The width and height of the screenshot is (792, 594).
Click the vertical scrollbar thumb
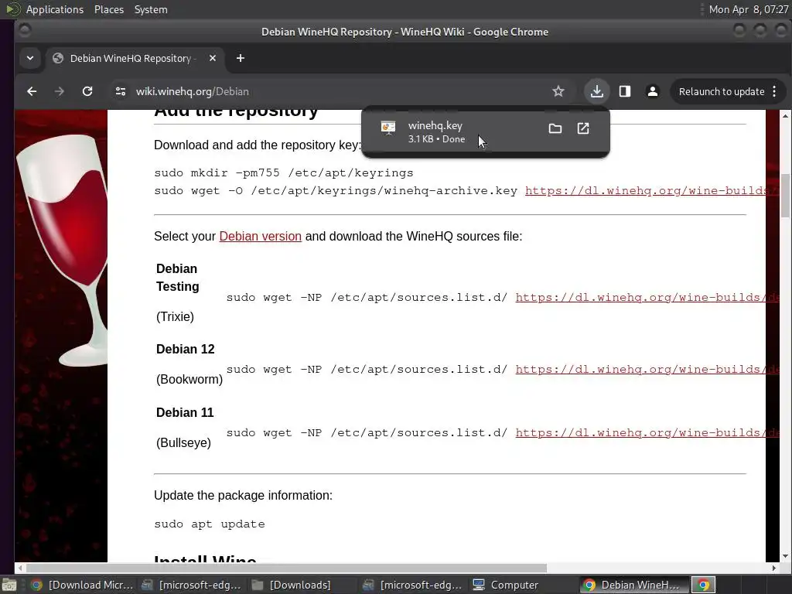[x=785, y=196]
